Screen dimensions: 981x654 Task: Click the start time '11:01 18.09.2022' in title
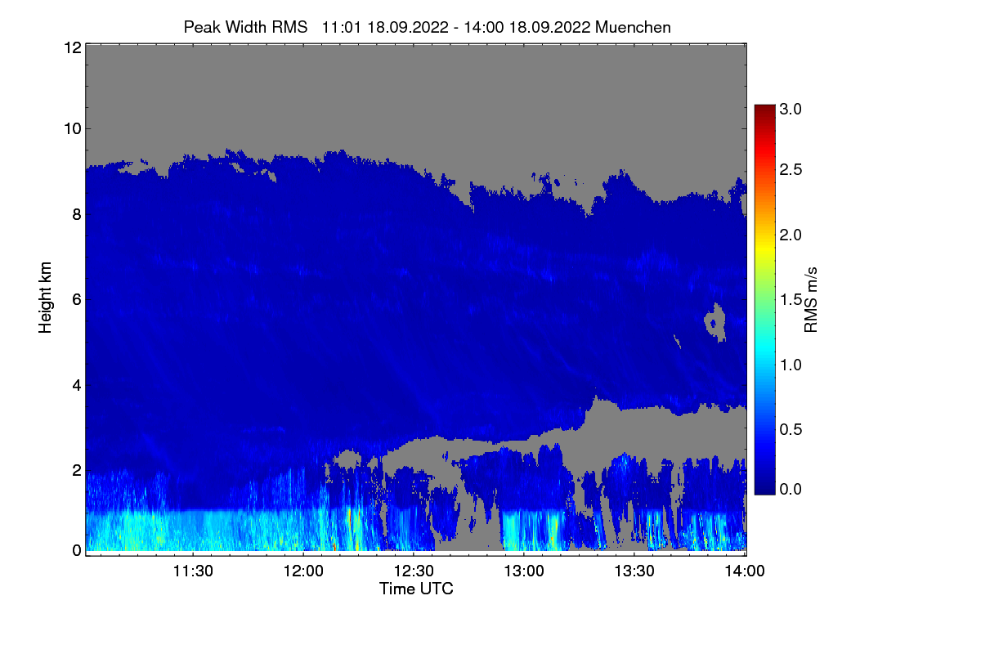tap(385, 27)
